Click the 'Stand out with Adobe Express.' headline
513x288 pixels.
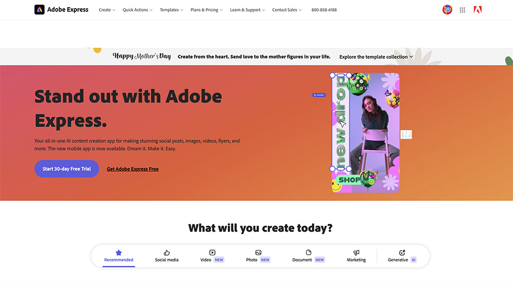pos(128,109)
